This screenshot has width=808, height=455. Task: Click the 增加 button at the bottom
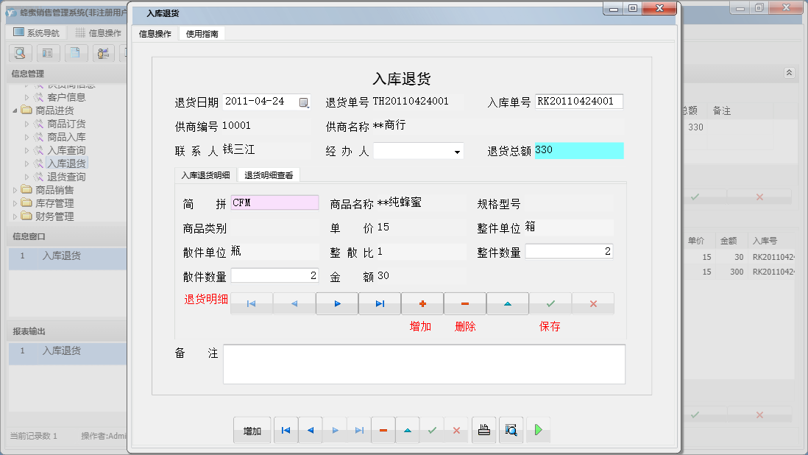pyautogui.click(x=251, y=429)
